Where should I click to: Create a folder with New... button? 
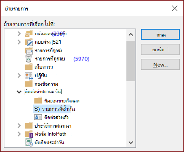[160, 64]
